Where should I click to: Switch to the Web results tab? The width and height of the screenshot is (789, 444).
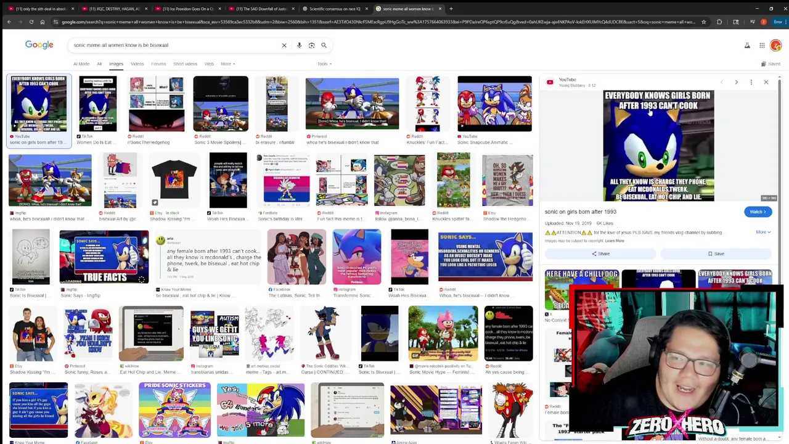coord(209,64)
